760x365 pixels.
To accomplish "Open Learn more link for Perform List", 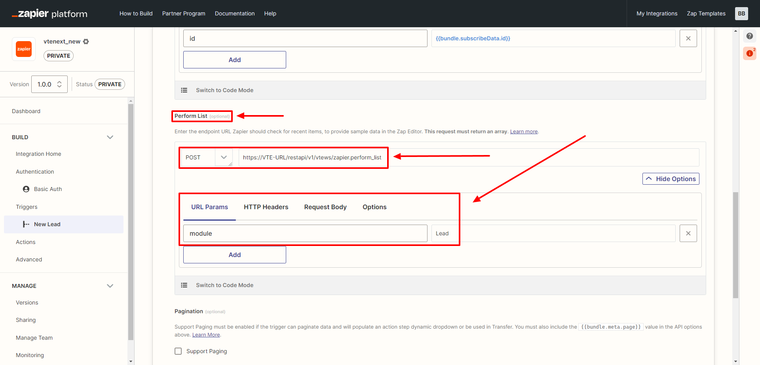I will [x=524, y=132].
